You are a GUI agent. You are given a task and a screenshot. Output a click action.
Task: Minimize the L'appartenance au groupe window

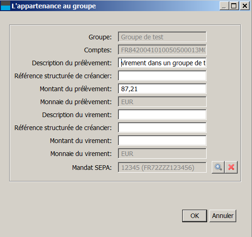(224, 6)
